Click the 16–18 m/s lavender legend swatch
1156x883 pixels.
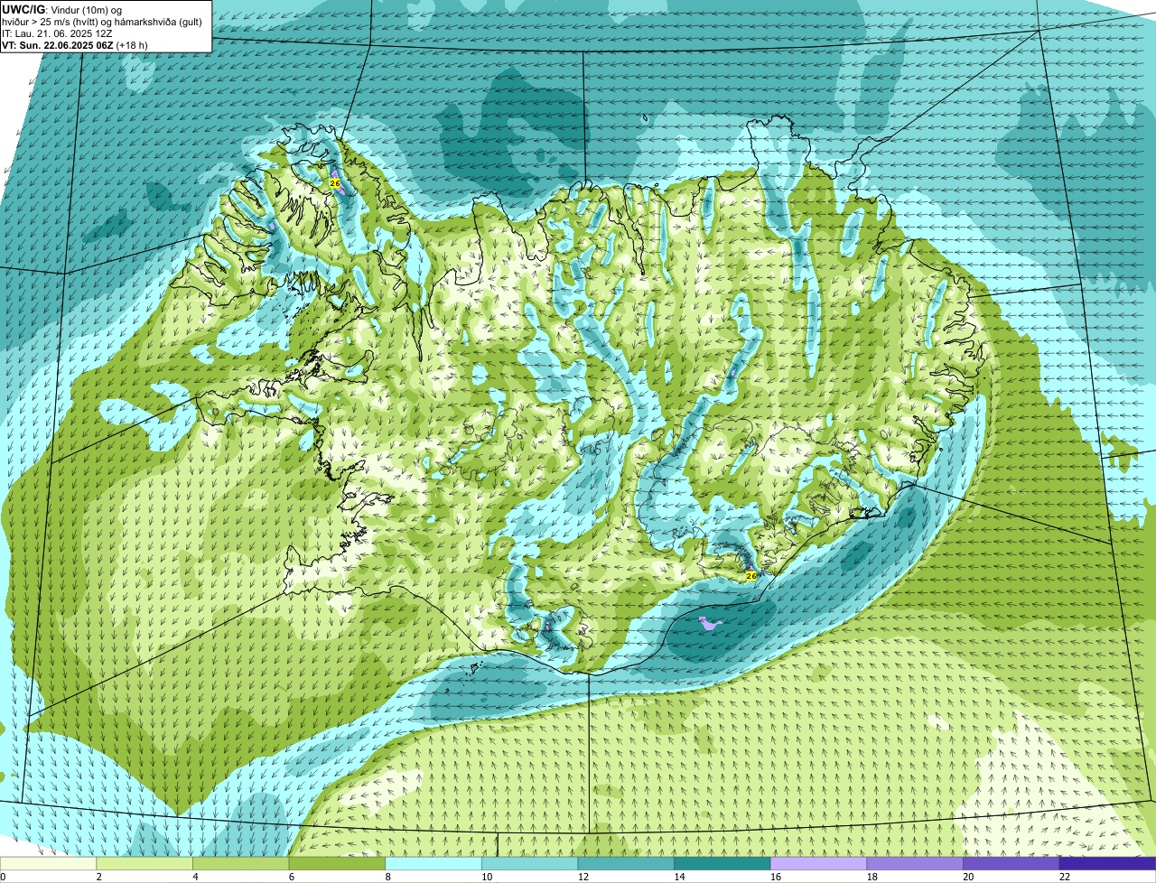pos(818,863)
